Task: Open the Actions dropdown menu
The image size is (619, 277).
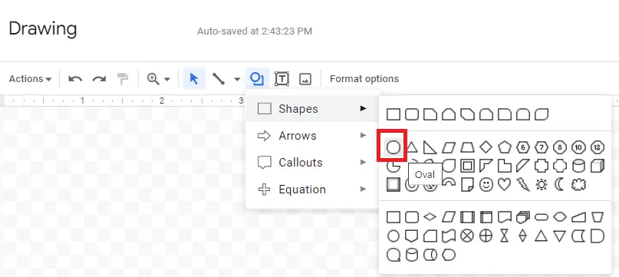Action: 31,79
